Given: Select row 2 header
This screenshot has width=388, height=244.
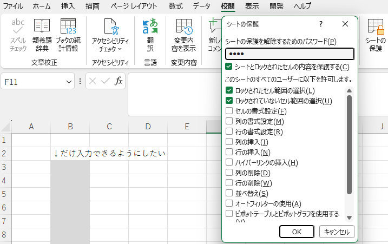Looking at the screenshot, I should tap(5, 154).
